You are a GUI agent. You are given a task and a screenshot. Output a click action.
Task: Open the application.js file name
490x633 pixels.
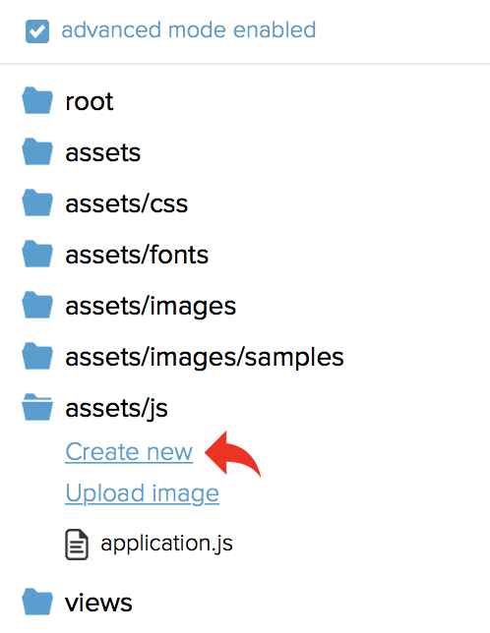[166, 544]
